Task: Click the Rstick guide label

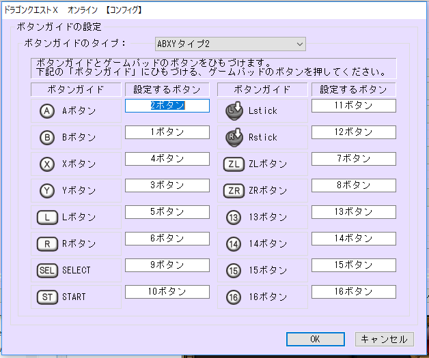Action: pos(263,138)
